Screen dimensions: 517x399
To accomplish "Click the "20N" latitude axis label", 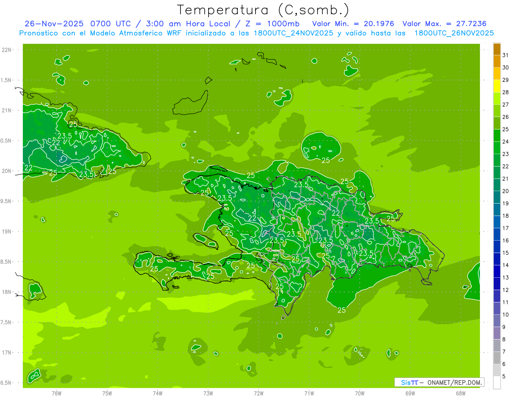I will point(6,171).
